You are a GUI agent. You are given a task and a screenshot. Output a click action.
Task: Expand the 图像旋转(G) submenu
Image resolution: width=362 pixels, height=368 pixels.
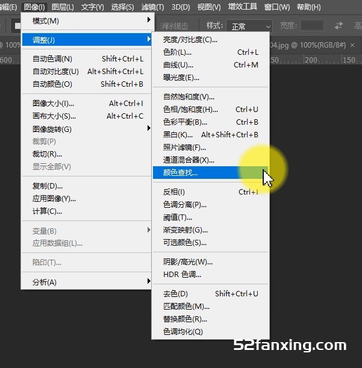coord(87,129)
